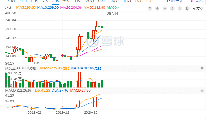Click the latest green candle with 387.44 high
209x119 pixels.
(x=102, y=27)
